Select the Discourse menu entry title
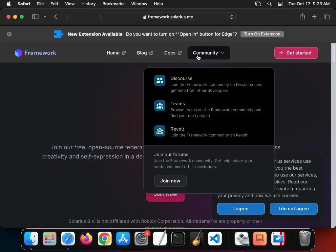Screen dimensions: 336x252 pos(181,78)
